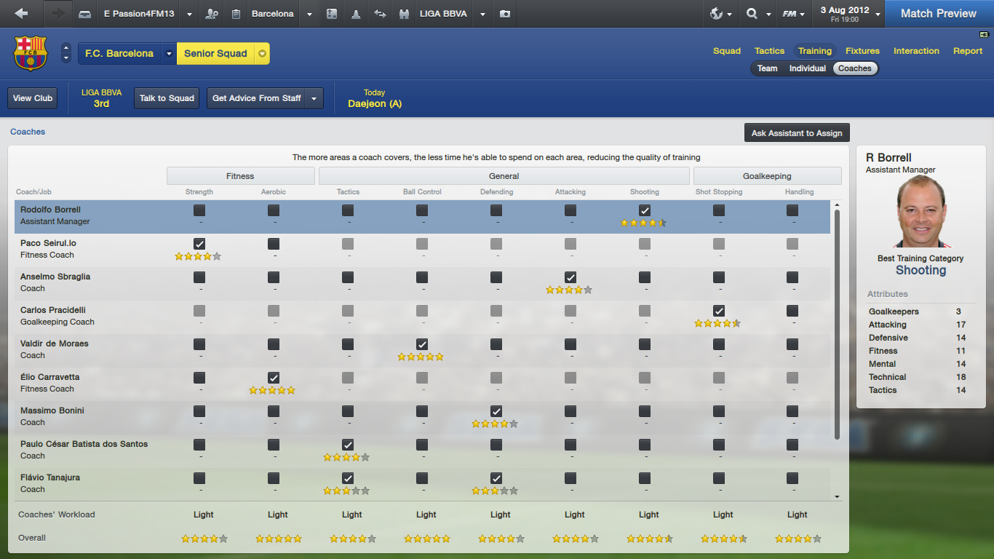Select the manager profile person icon
The height and width of the screenshot is (559, 994).
[x=211, y=14]
